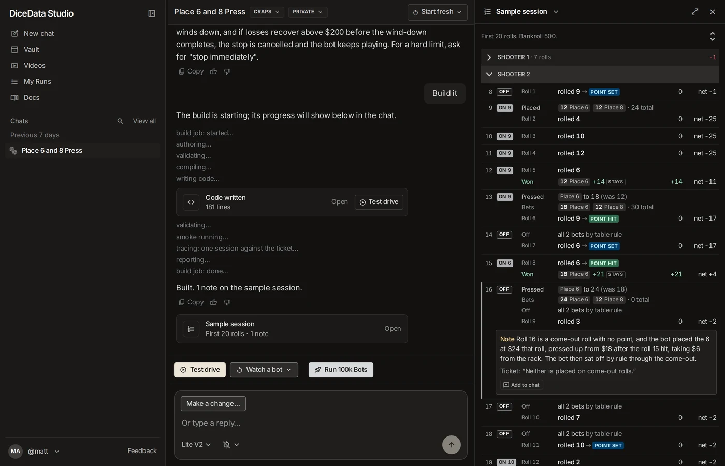725x466 pixels.
Task: Thumbs up the 'Built. 1 note' message
Action: [213, 302]
